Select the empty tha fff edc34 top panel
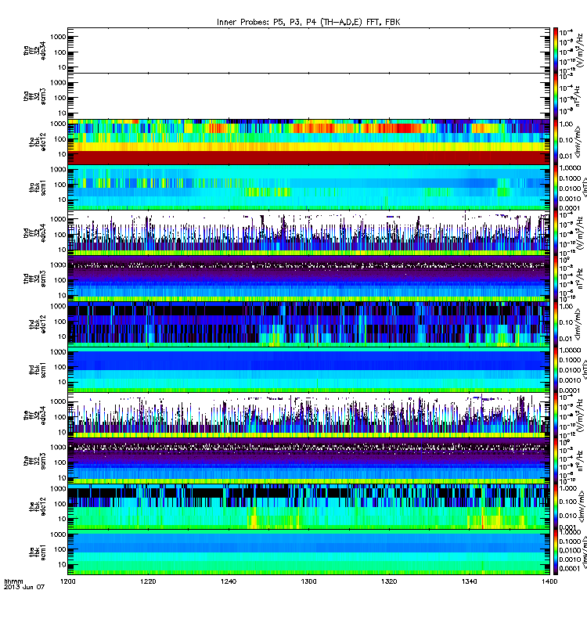Screen dimensions: 587x626 click(308, 50)
